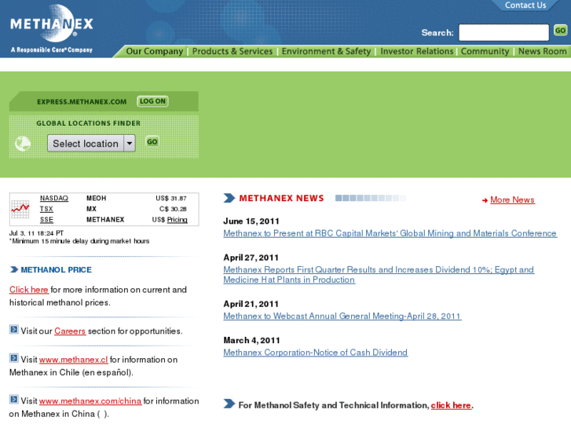Click the arrow bullet beside methanex.cl line
The image size is (571, 428).
[14, 358]
